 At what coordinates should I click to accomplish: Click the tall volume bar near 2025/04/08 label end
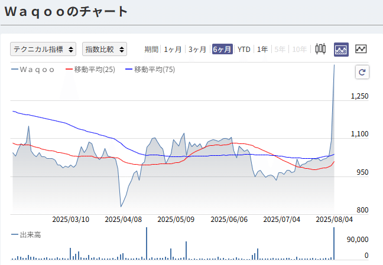(x=147, y=243)
